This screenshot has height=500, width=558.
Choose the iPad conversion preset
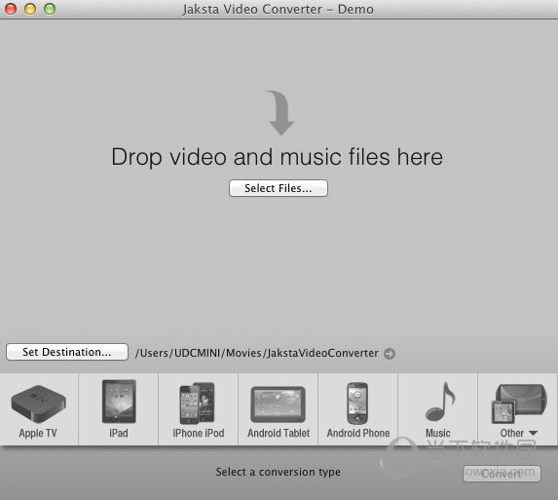pos(119,409)
